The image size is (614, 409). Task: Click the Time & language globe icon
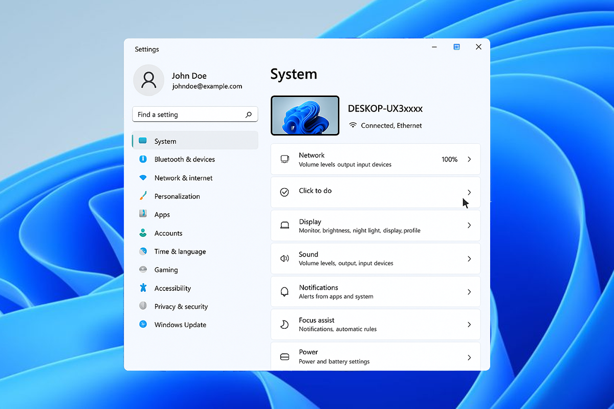tap(143, 252)
